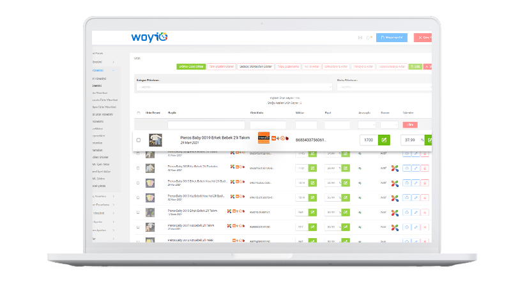Open the Durum column filter dropdown
Image resolution: width=511 pixels, height=300 pixels.
(x=389, y=124)
